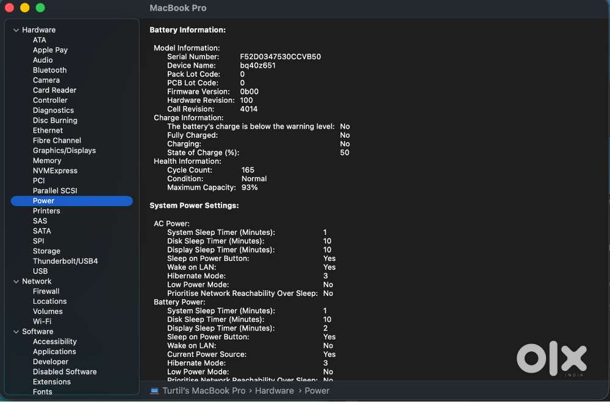The height and width of the screenshot is (402, 610).
Task: Close the System Information window
Action: (x=9, y=8)
